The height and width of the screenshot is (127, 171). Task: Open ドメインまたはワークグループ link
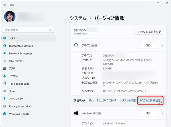[103, 100]
